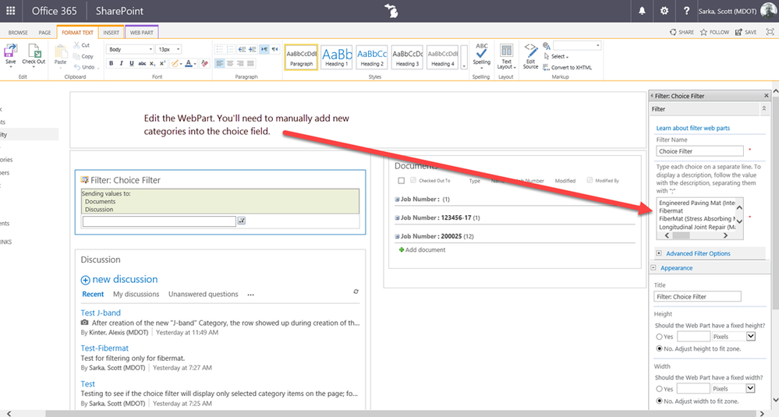Edit the Filter Name text field
Screen dimensions: 779x417
coord(699,151)
